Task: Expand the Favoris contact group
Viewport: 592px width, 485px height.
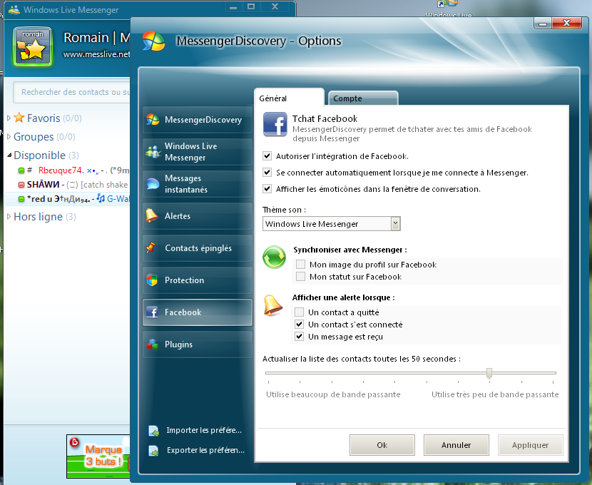Action: (9, 118)
